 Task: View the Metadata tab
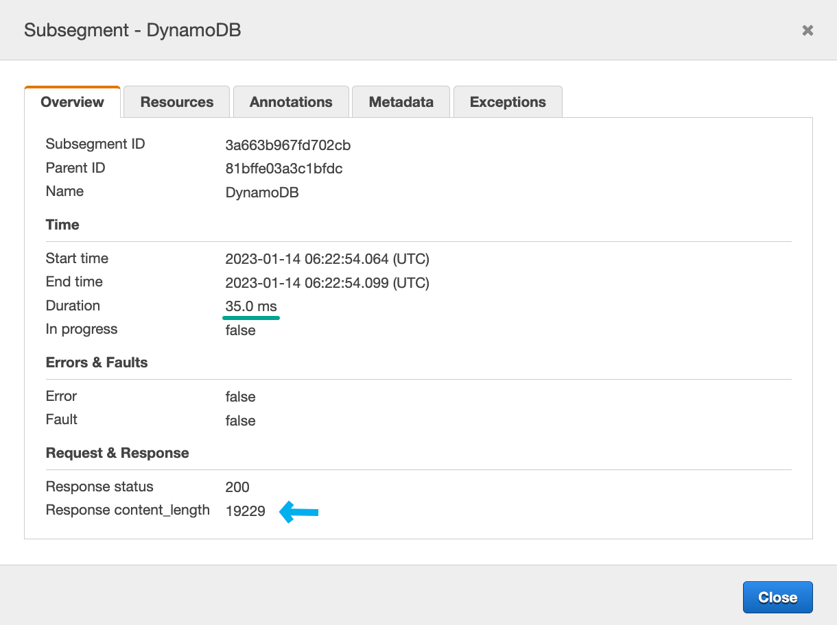click(401, 101)
